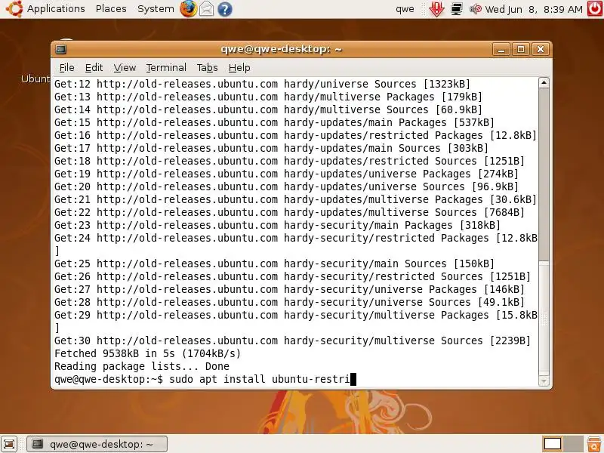
Task: Open the Help question mark icon
Action: [x=225, y=9]
